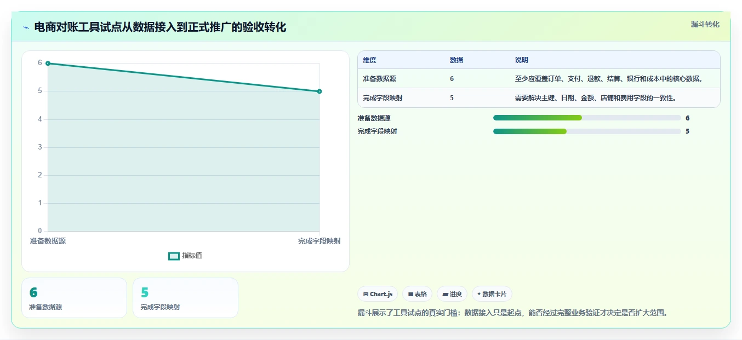The width and height of the screenshot is (742, 340).
Task: Click the lightning icon beside the title
Action: 26,27
